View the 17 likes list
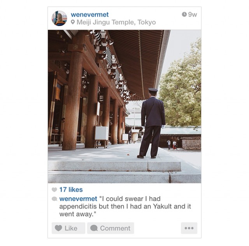Image resolution: width=249 pixels, height=246 pixels. coord(71,190)
